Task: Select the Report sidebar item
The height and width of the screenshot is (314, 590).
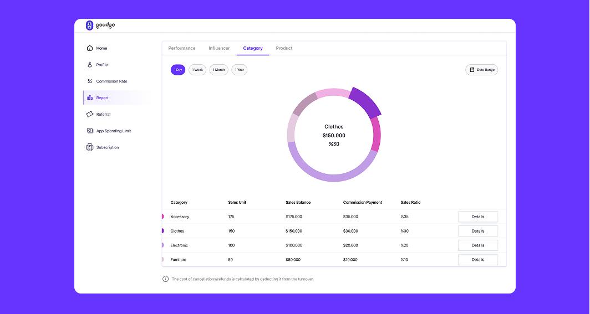Action: point(116,97)
